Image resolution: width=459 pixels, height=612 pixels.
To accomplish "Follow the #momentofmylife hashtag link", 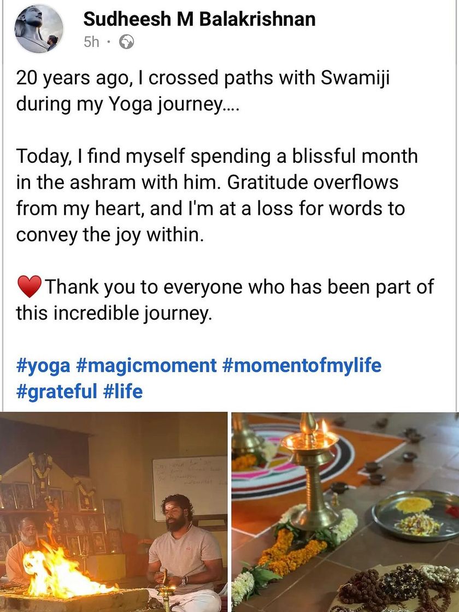I will coord(302,365).
